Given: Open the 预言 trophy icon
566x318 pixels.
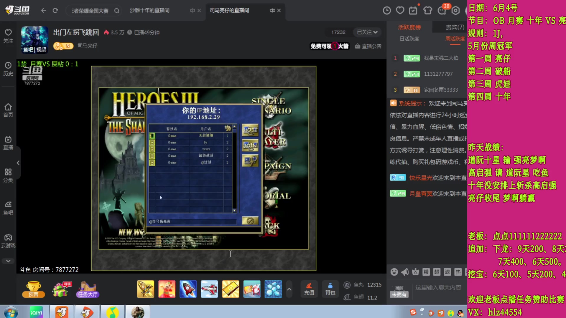Looking at the screenshot, I should 33,289.
